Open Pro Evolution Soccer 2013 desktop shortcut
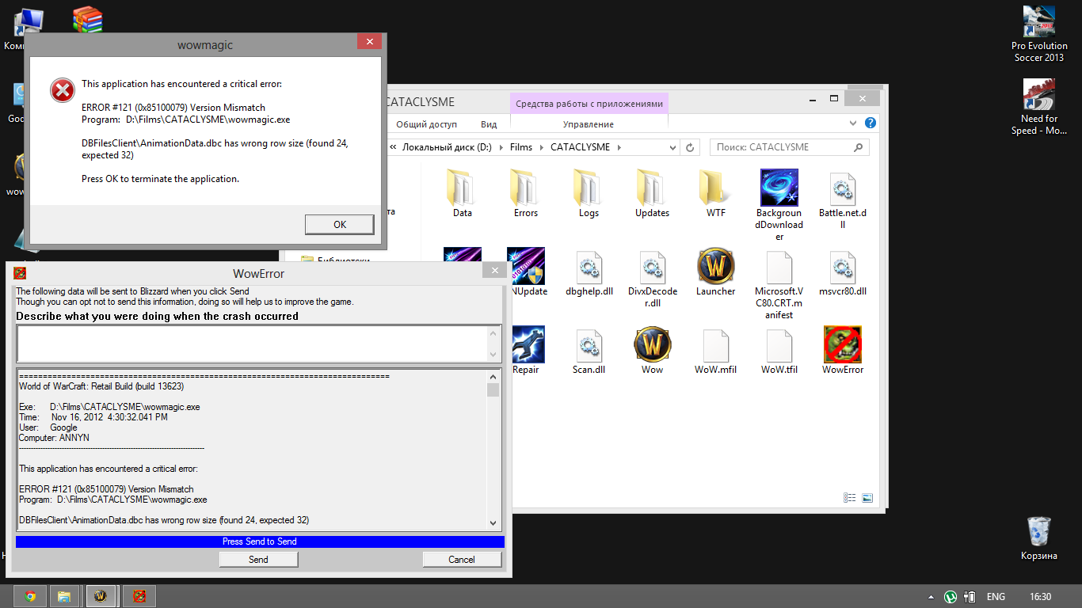 1039,33
